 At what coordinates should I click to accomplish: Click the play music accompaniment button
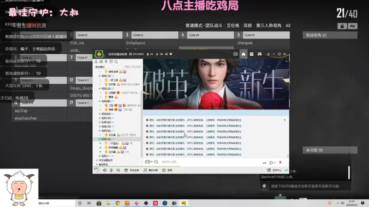pyautogui.click(x=151, y=170)
